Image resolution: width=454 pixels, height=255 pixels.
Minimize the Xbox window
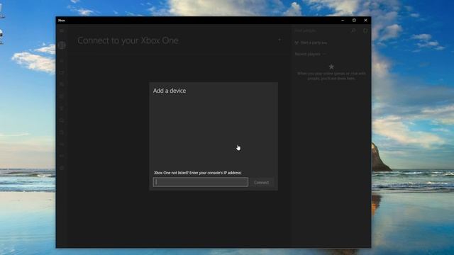click(x=343, y=21)
